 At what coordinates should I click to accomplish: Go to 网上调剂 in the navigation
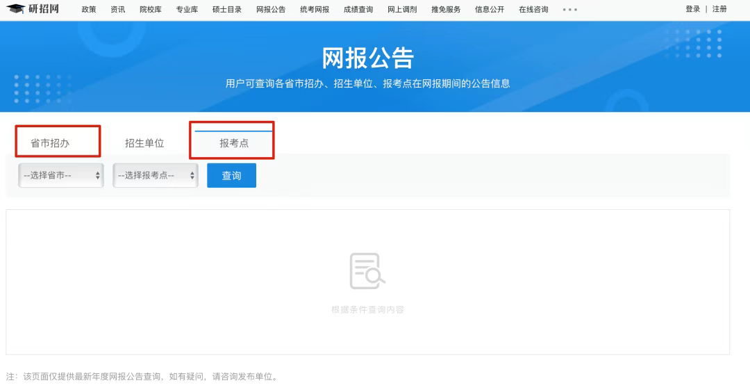[402, 10]
